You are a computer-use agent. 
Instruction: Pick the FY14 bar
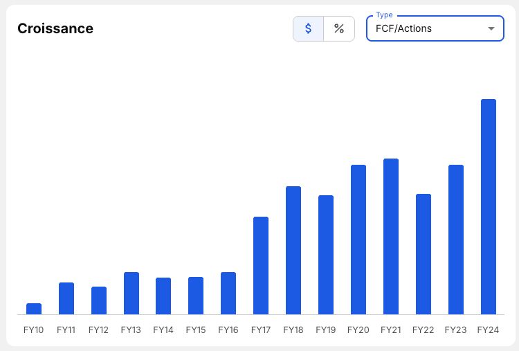coord(163,296)
